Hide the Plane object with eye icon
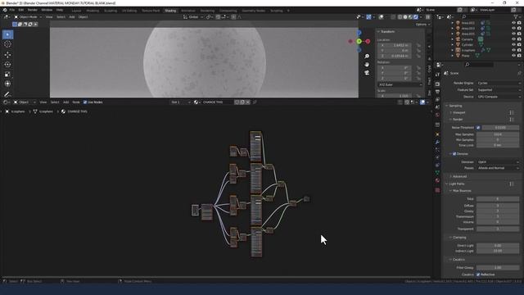Image resolution: width=524 pixels, height=295 pixels. coord(513,56)
